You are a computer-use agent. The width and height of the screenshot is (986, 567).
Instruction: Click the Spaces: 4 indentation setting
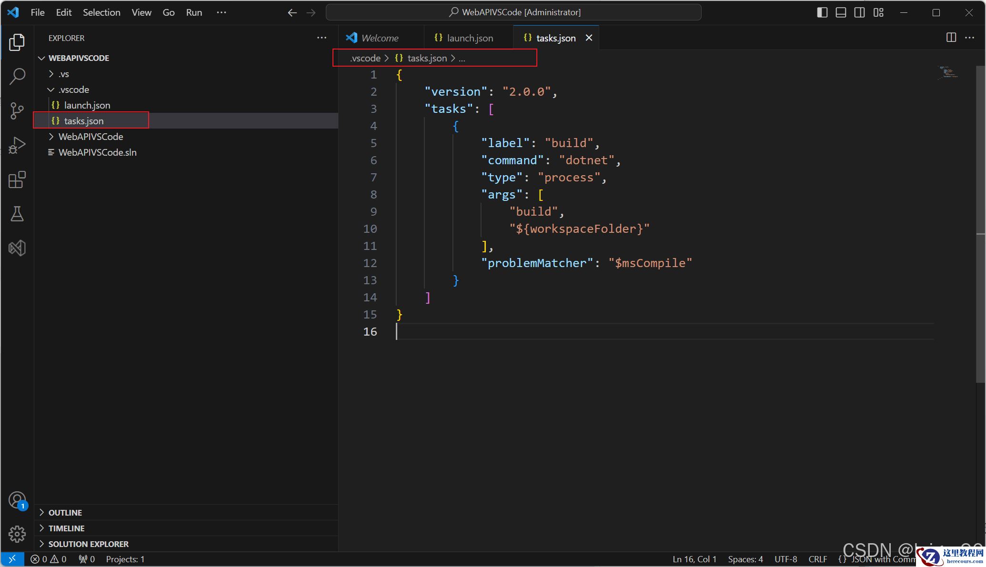(745, 559)
